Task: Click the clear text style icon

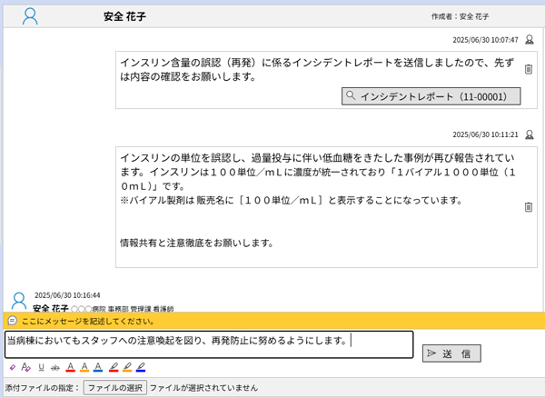Action: tap(25, 367)
